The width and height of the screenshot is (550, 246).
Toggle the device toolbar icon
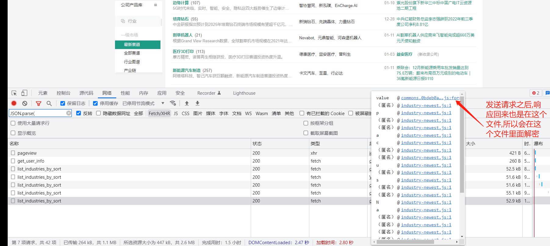(24, 93)
